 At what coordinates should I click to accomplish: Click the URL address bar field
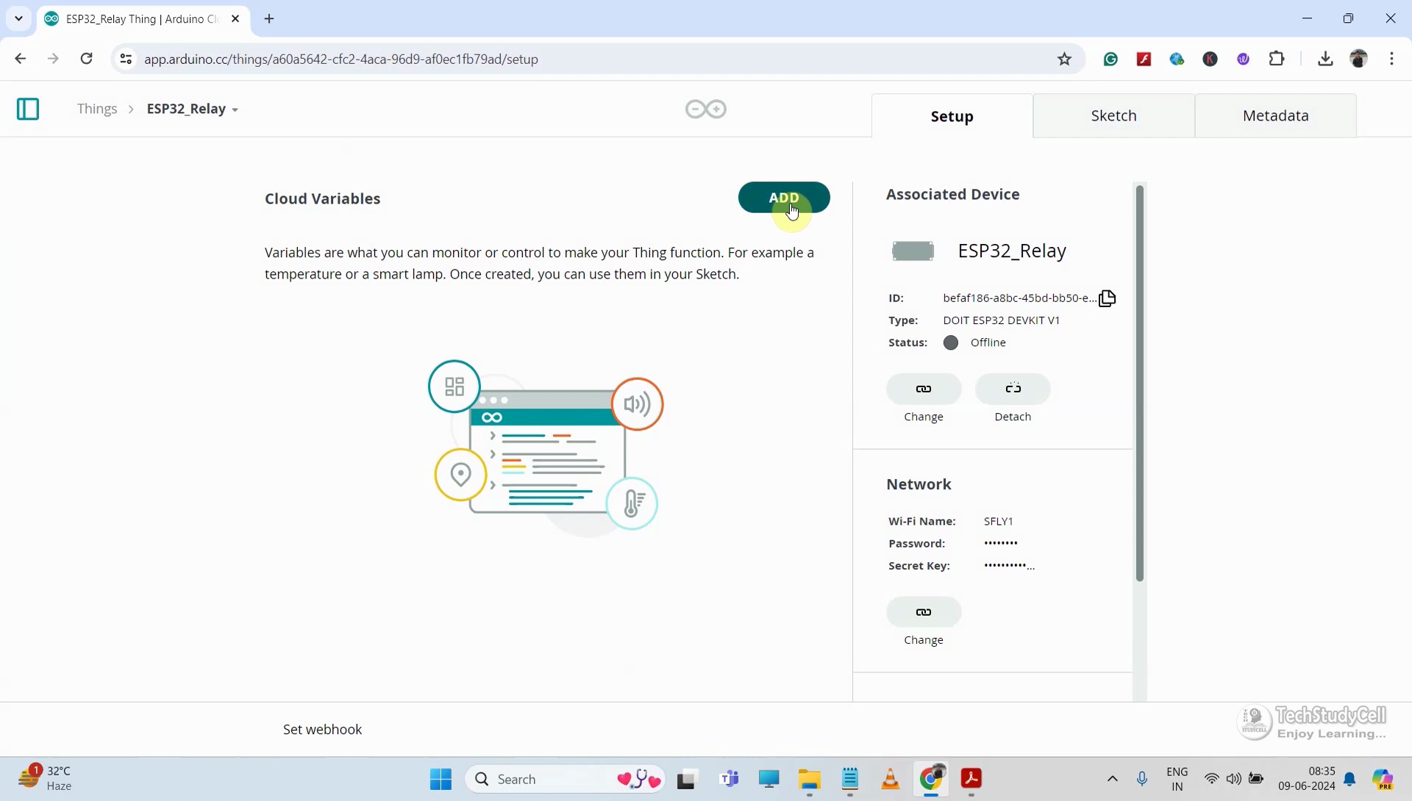[596, 59]
